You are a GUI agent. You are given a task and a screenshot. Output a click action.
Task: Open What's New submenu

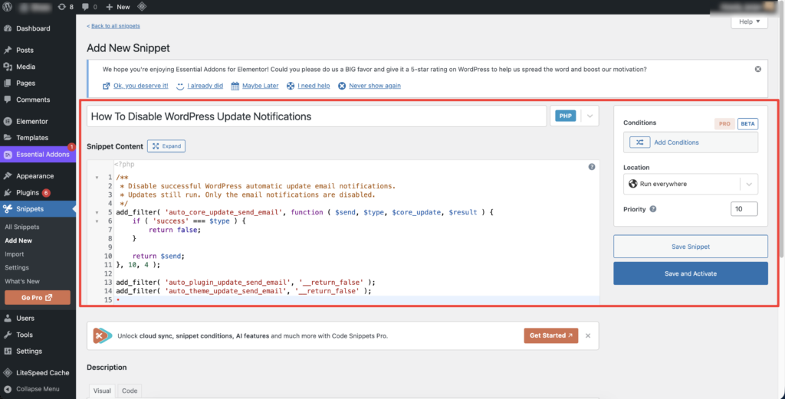tap(22, 281)
